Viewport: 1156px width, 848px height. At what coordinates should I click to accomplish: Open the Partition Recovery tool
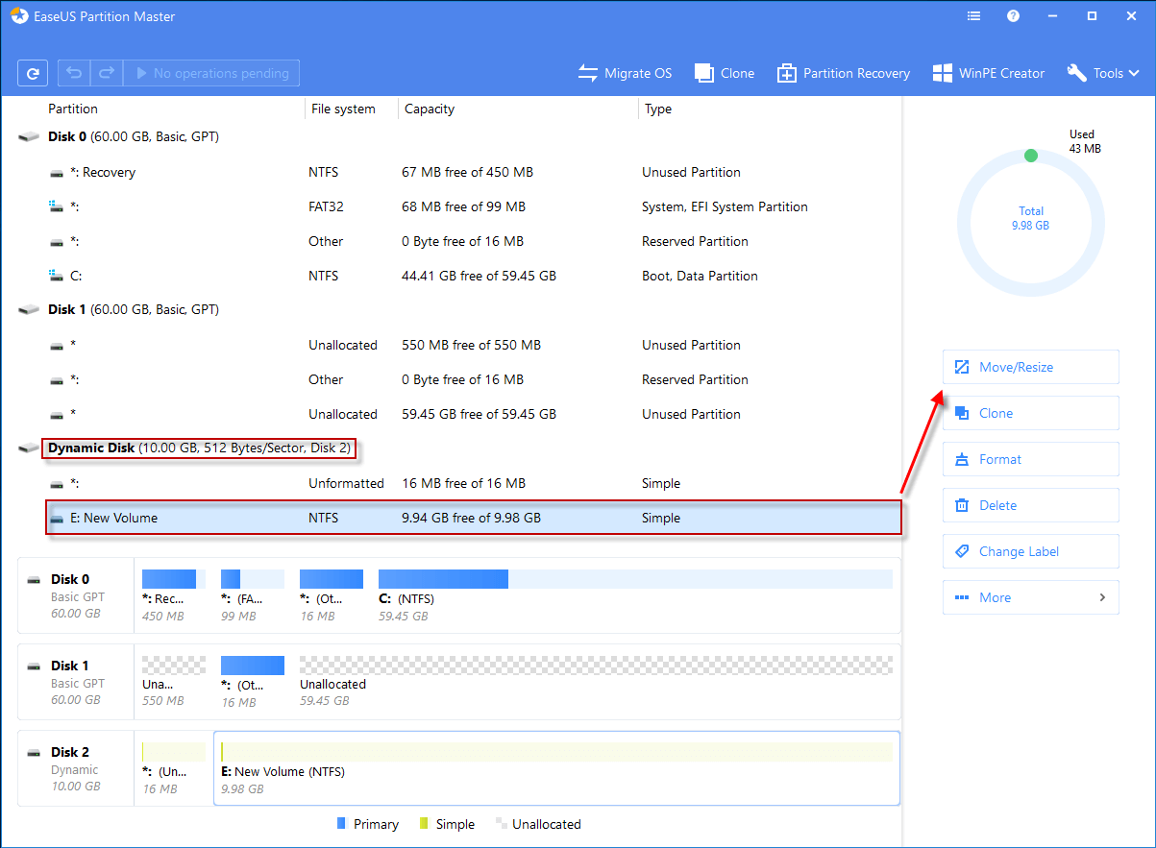[844, 73]
